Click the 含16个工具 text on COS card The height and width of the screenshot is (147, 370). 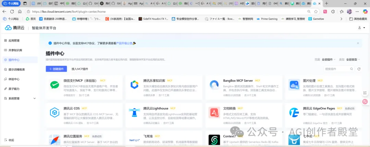pos(92,123)
